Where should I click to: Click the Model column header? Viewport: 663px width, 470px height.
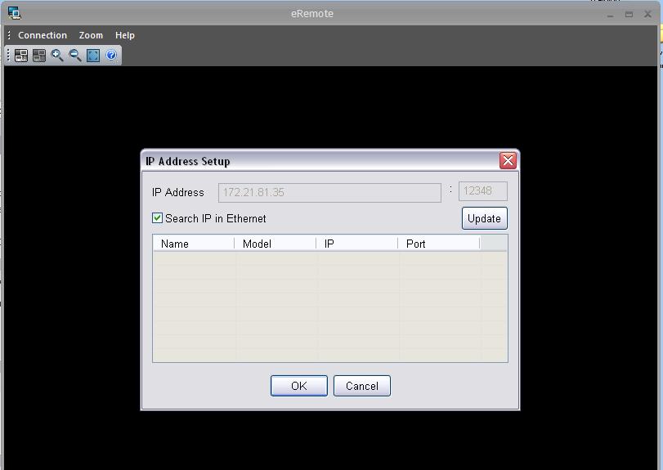click(x=275, y=244)
